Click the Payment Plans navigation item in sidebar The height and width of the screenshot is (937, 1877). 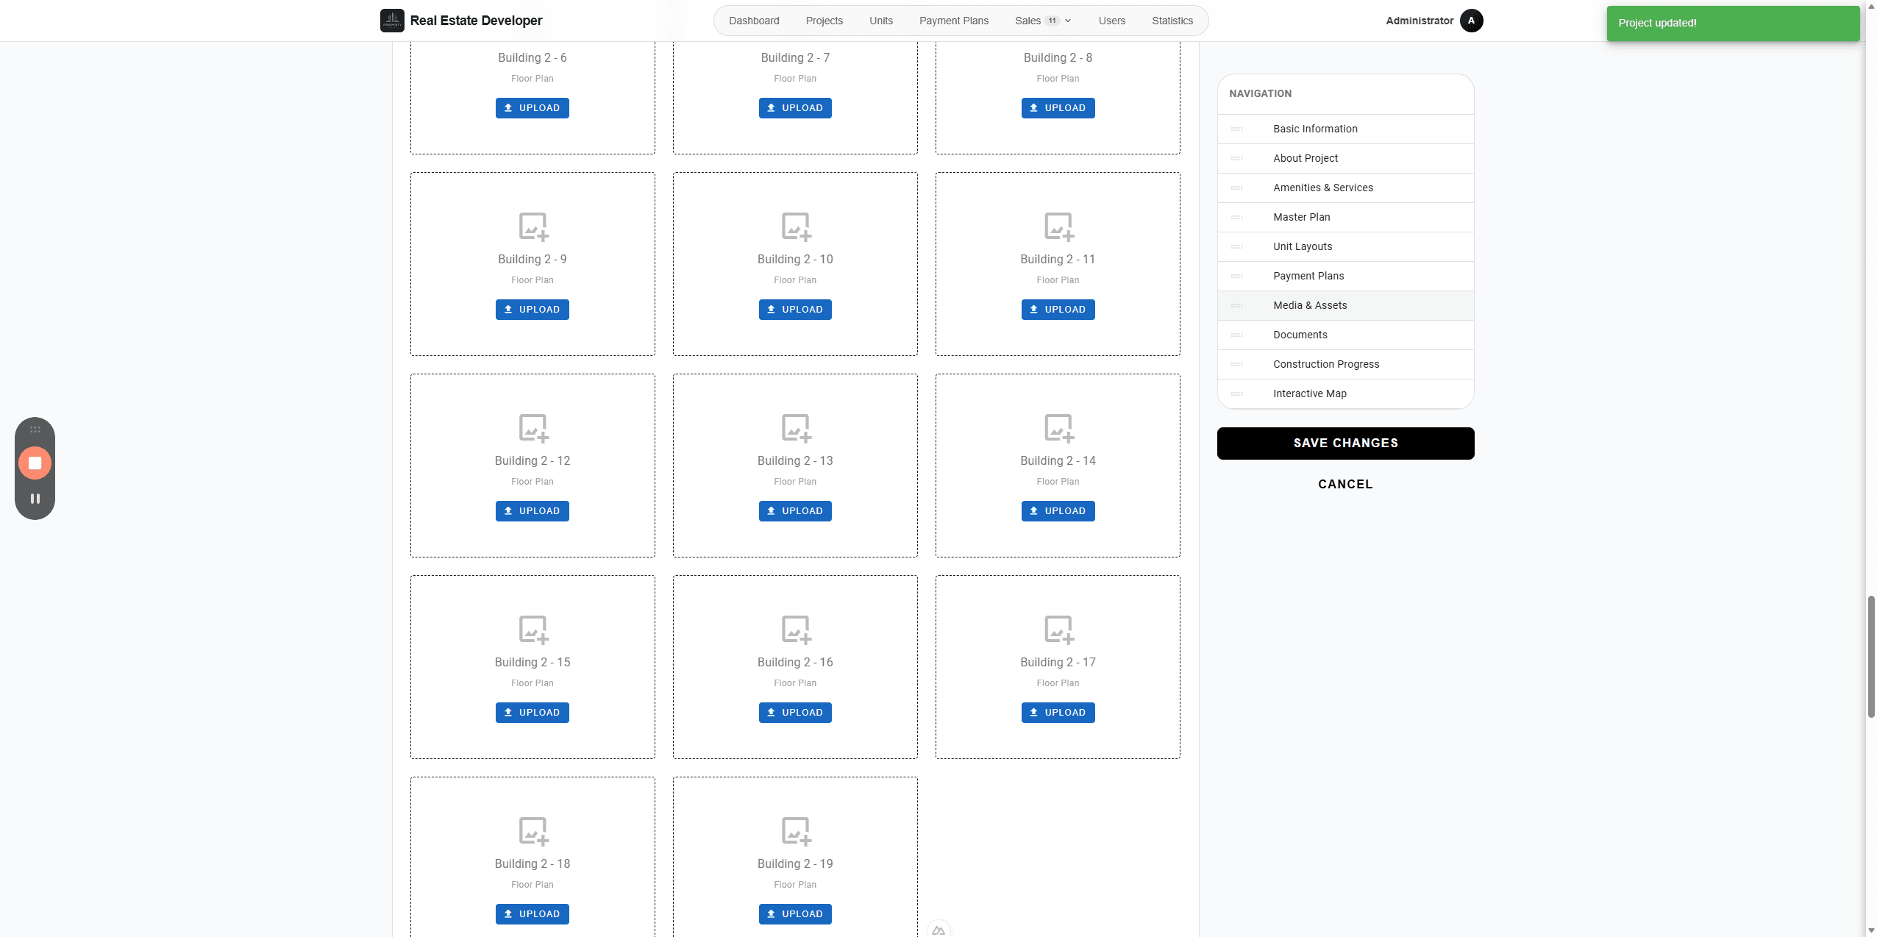[x=1345, y=277]
